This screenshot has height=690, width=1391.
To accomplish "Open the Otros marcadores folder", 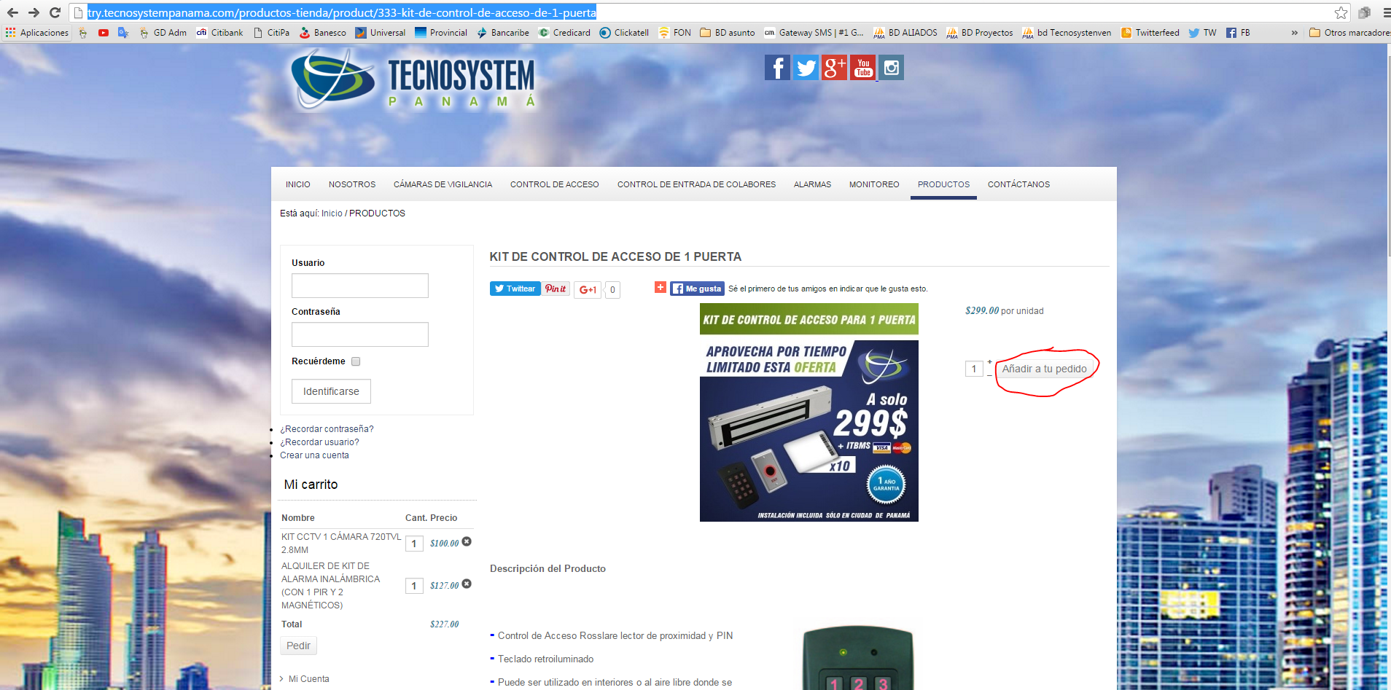I will click(1349, 33).
